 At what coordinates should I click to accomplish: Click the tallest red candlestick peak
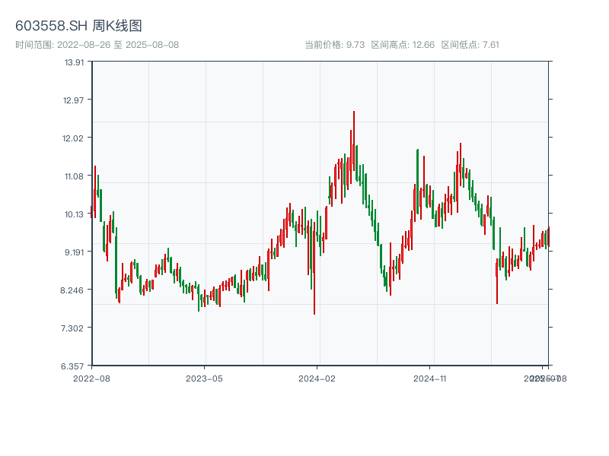coord(354,114)
